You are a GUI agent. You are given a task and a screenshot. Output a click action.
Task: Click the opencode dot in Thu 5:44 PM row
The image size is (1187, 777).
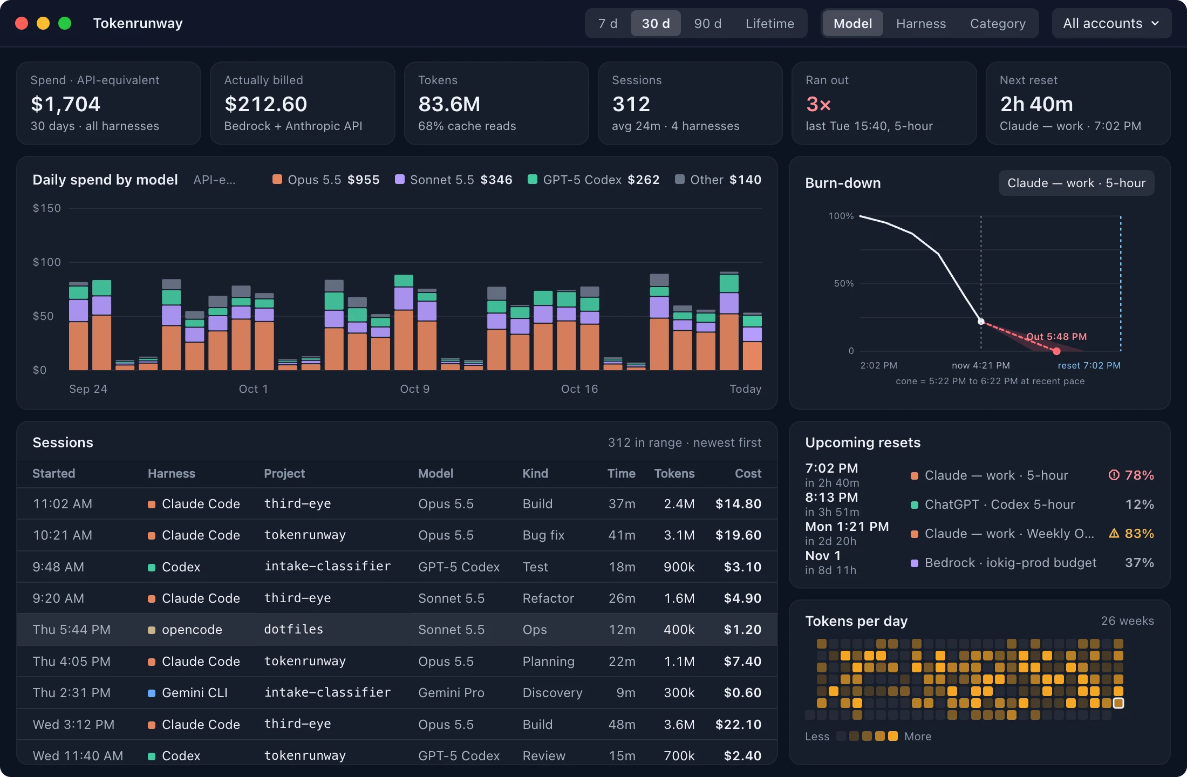click(152, 630)
